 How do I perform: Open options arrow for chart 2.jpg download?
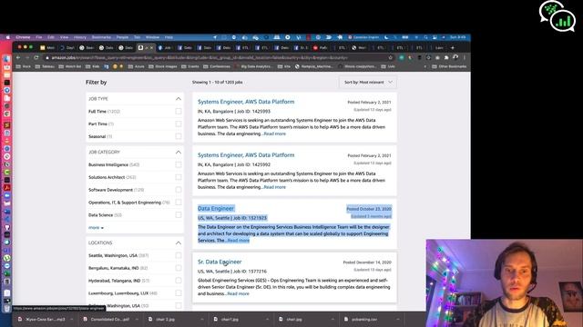[x=202, y=319]
